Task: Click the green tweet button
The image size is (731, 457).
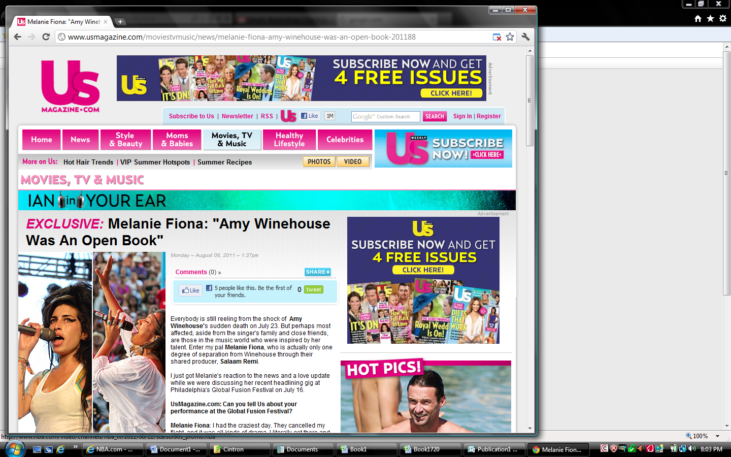Action: [x=314, y=289]
